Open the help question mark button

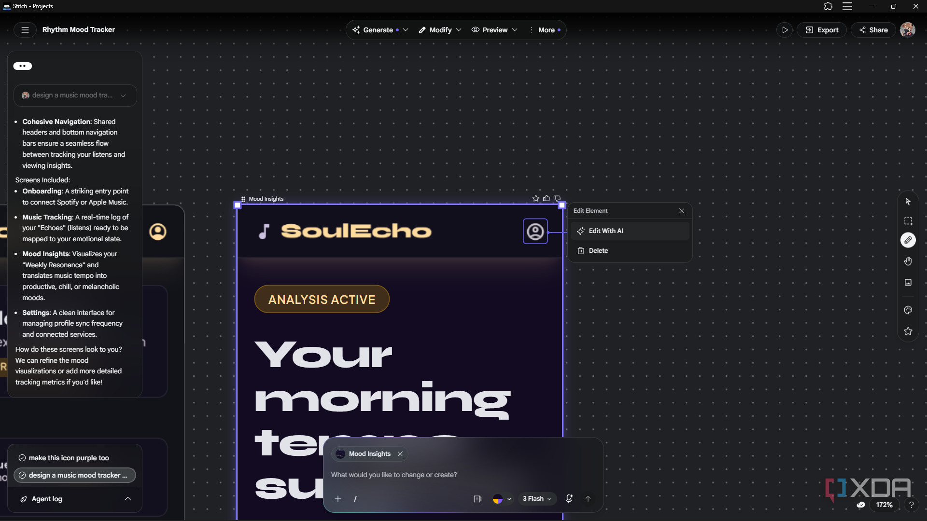(911, 505)
